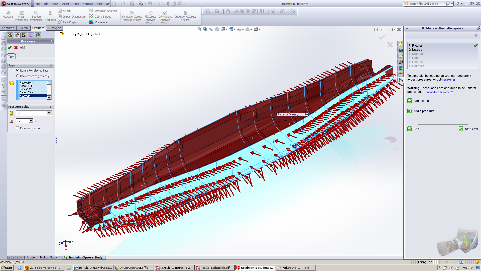Go Back in SimulationXpress wizard
This screenshot has height=271, width=481.
pyautogui.click(x=414, y=129)
